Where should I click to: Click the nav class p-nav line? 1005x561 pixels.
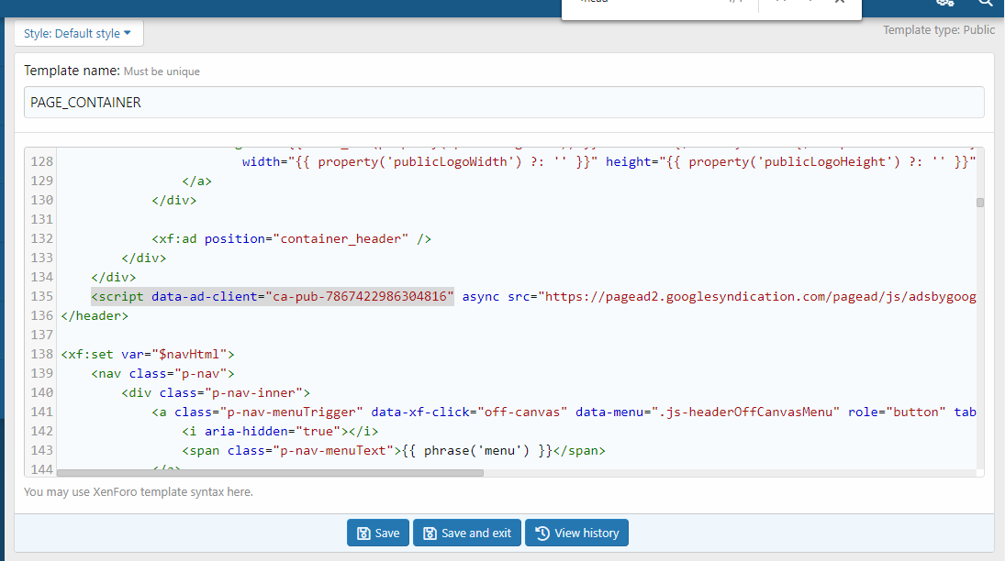[x=162, y=373]
